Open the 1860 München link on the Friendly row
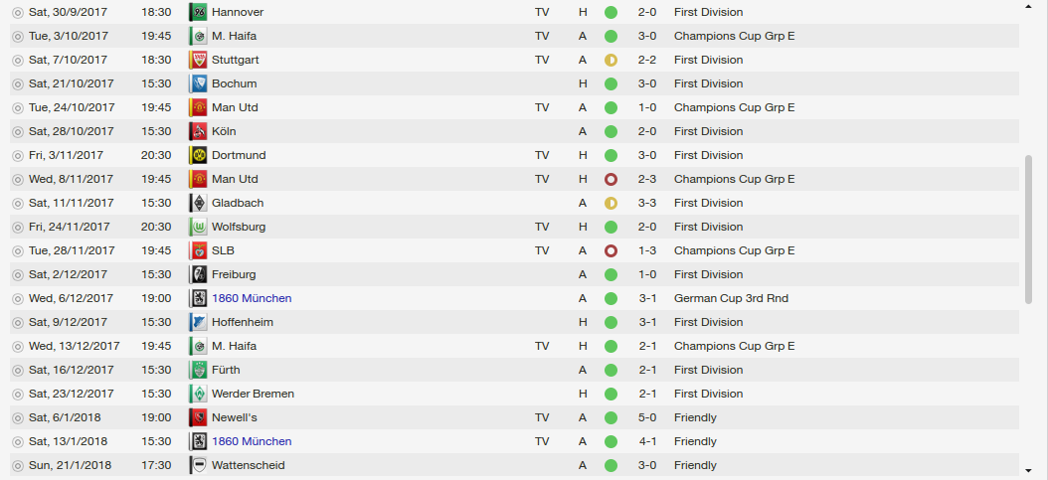The width and height of the screenshot is (1048, 480). tap(252, 441)
